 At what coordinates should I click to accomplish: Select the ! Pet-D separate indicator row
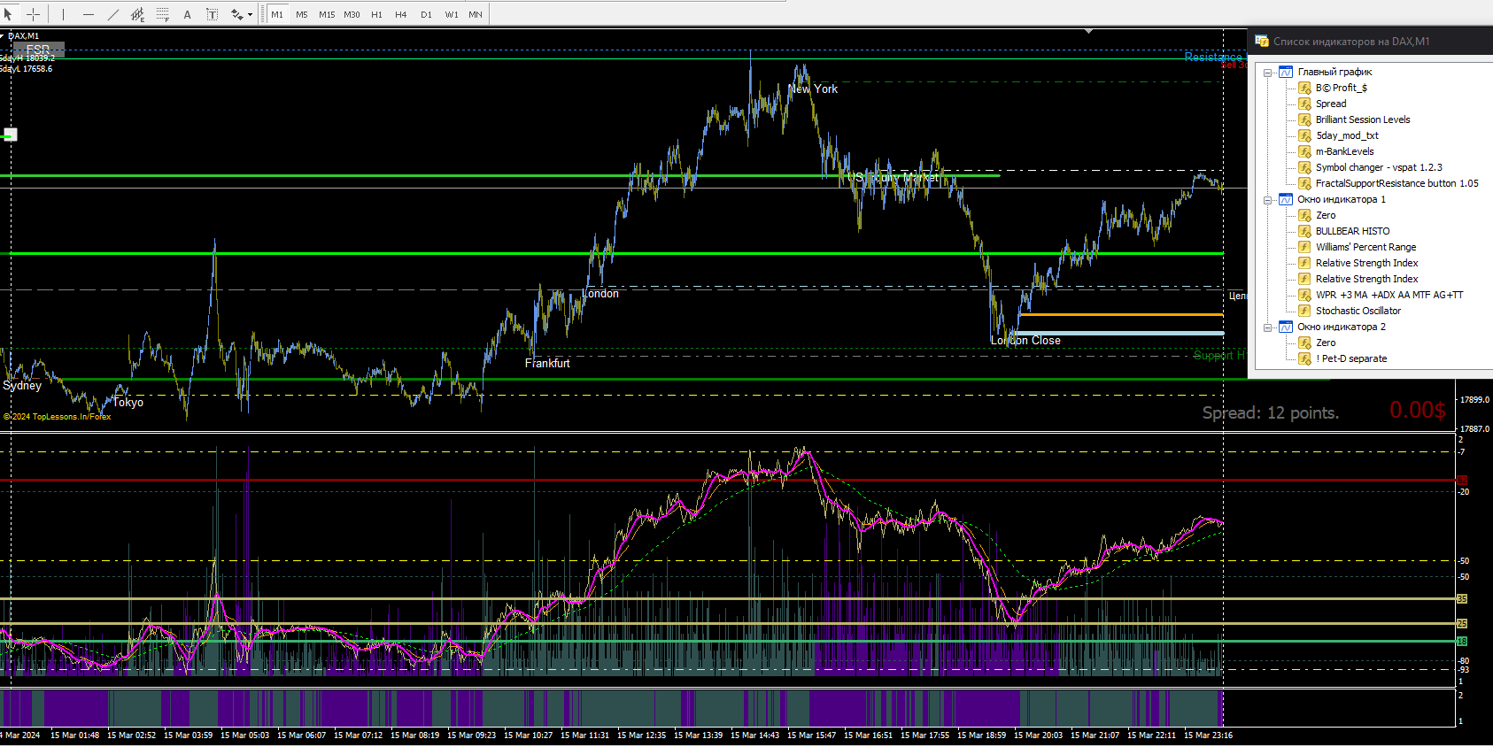pyautogui.click(x=1342, y=358)
